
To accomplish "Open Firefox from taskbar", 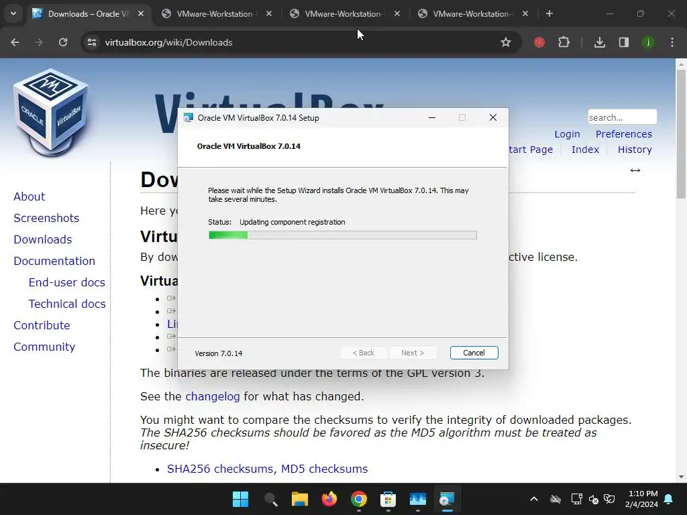I will 329,499.
